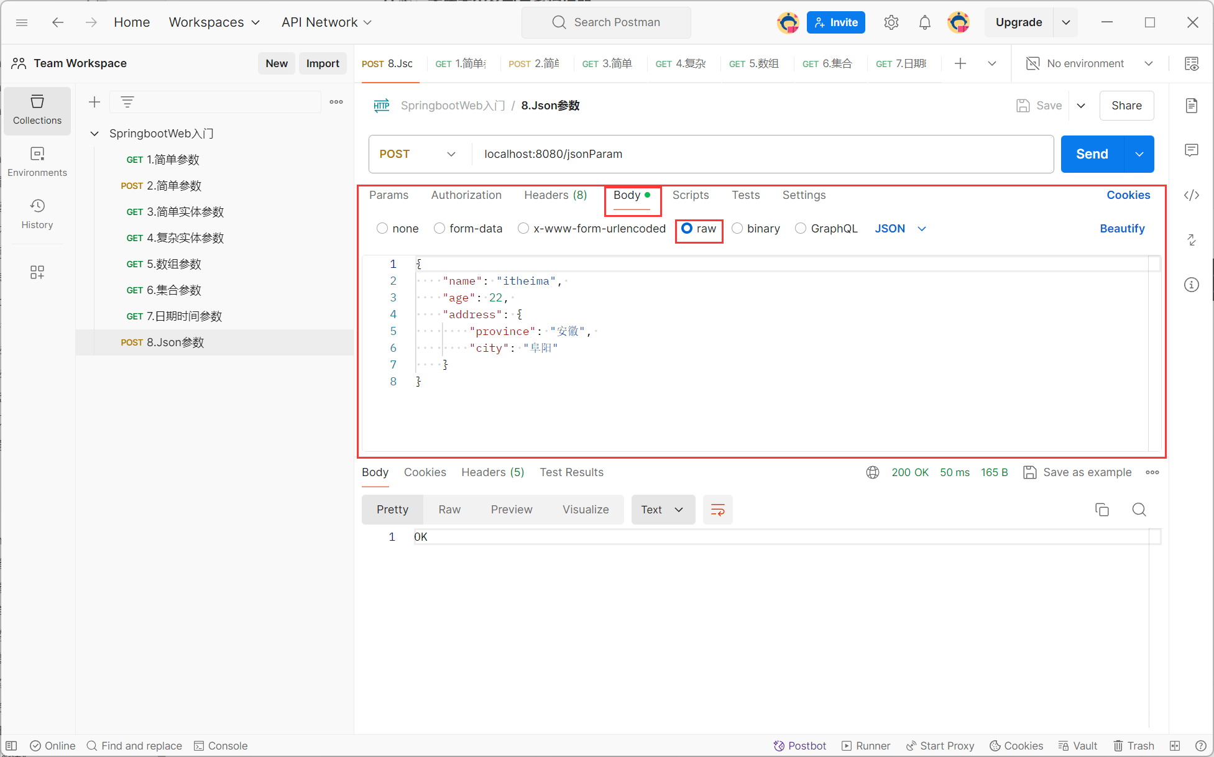
Task: Expand the SpringbootWeb collection tree
Action: 96,134
